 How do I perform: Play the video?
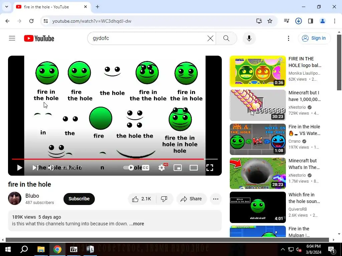[x=20, y=168]
